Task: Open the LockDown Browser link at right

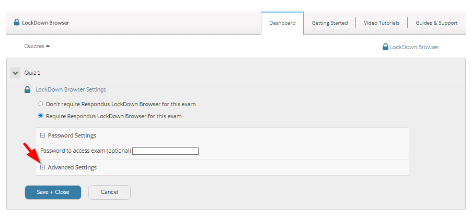Action: [415, 47]
